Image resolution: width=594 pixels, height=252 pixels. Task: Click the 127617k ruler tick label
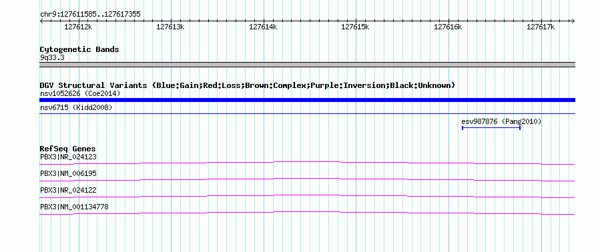541,27
